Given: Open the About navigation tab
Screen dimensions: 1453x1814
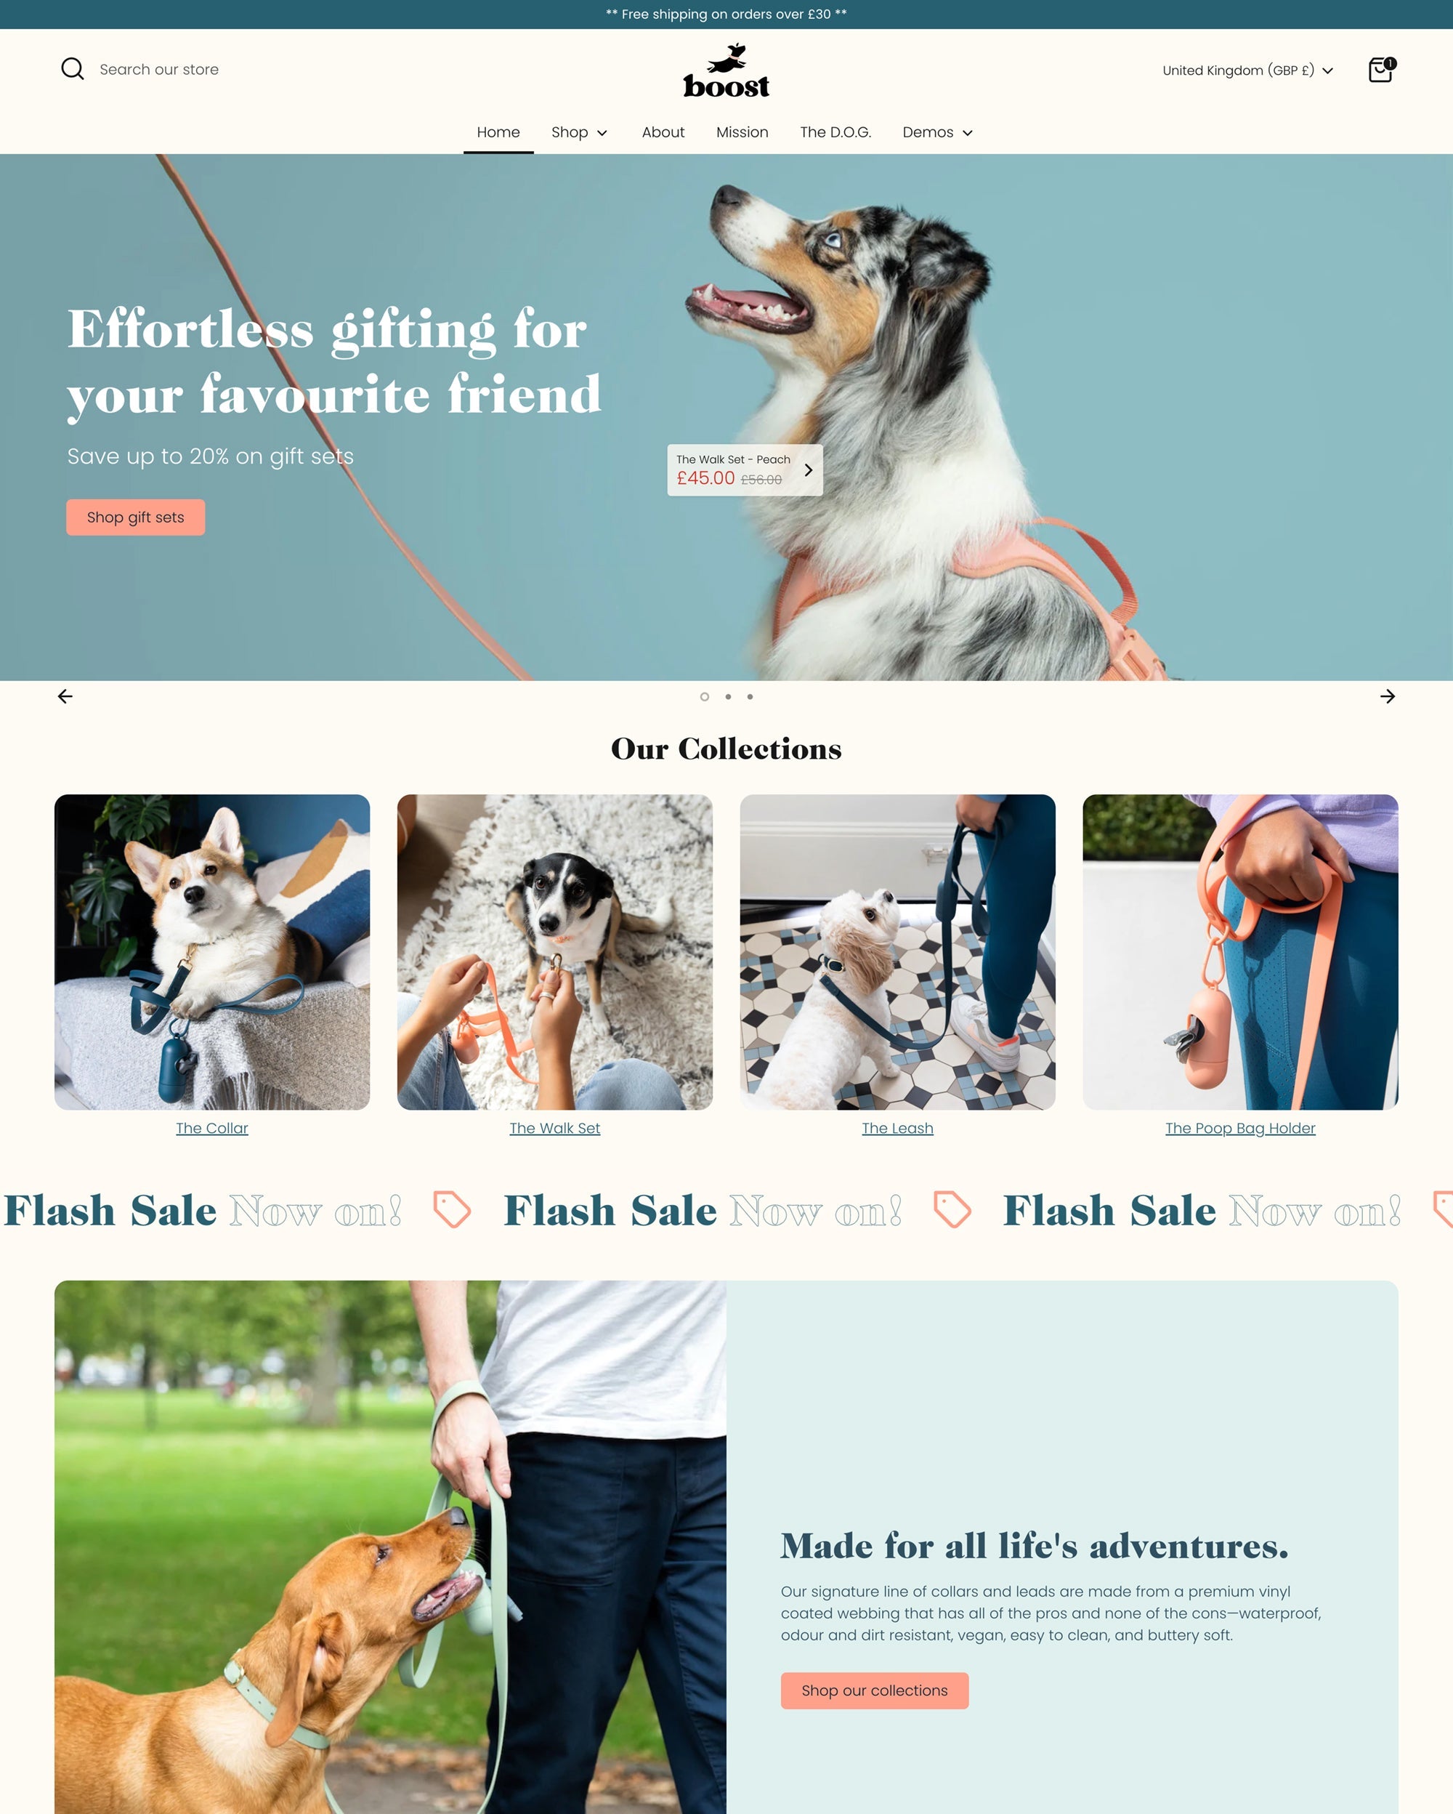Looking at the screenshot, I should 661,132.
